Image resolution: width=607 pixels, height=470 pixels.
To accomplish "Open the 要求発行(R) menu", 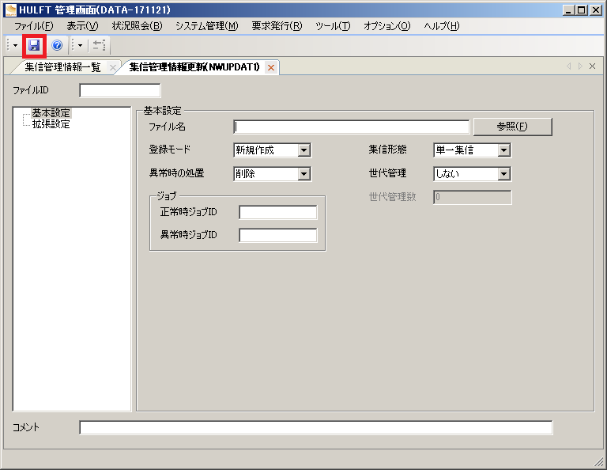I will coord(277,26).
